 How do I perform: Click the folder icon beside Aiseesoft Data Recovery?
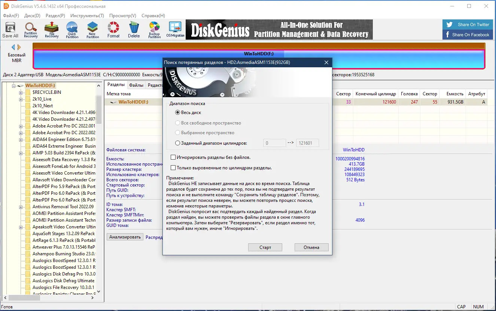pos(27,160)
